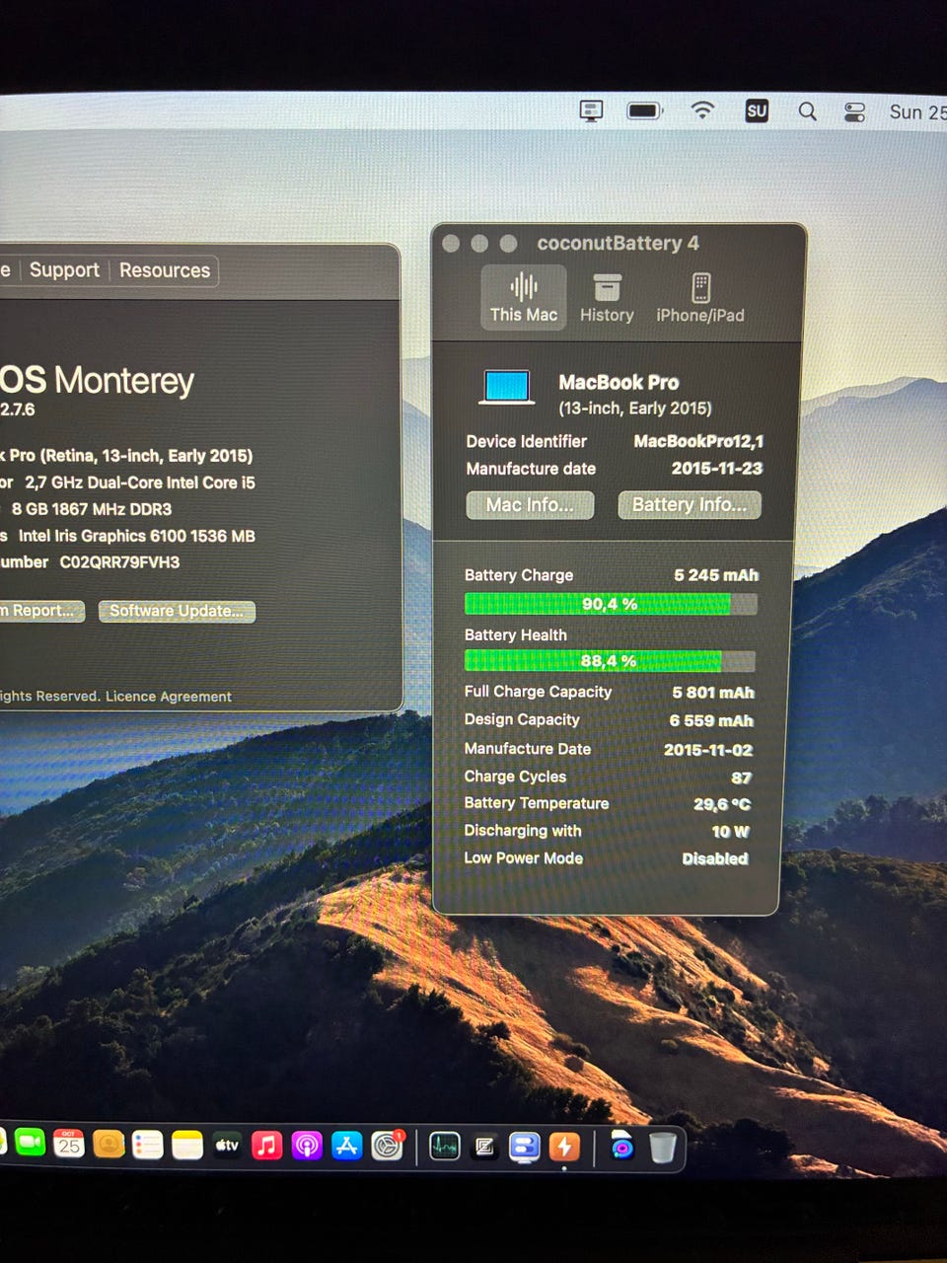
Task: Click the Charge Cycles value 87
Action: pos(742,778)
